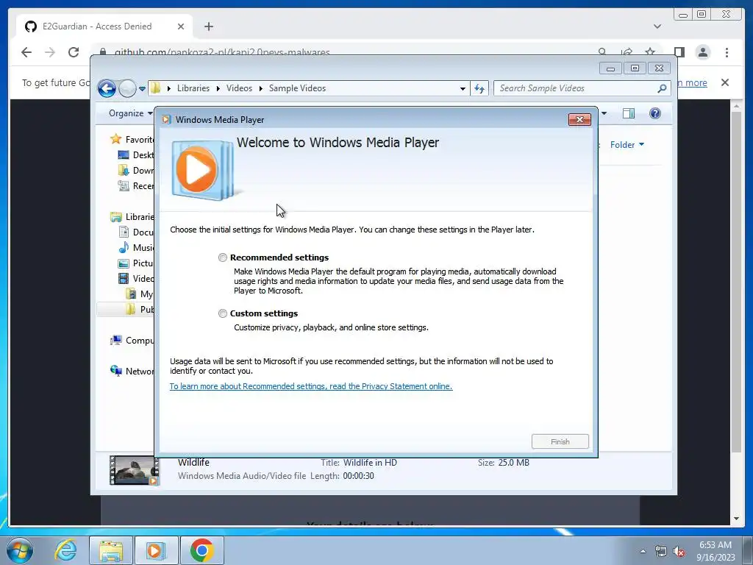Click Chrome forward arrow
This screenshot has height=565, width=753.
coord(50,52)
